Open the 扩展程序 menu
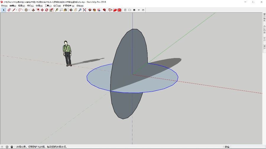 69,6
